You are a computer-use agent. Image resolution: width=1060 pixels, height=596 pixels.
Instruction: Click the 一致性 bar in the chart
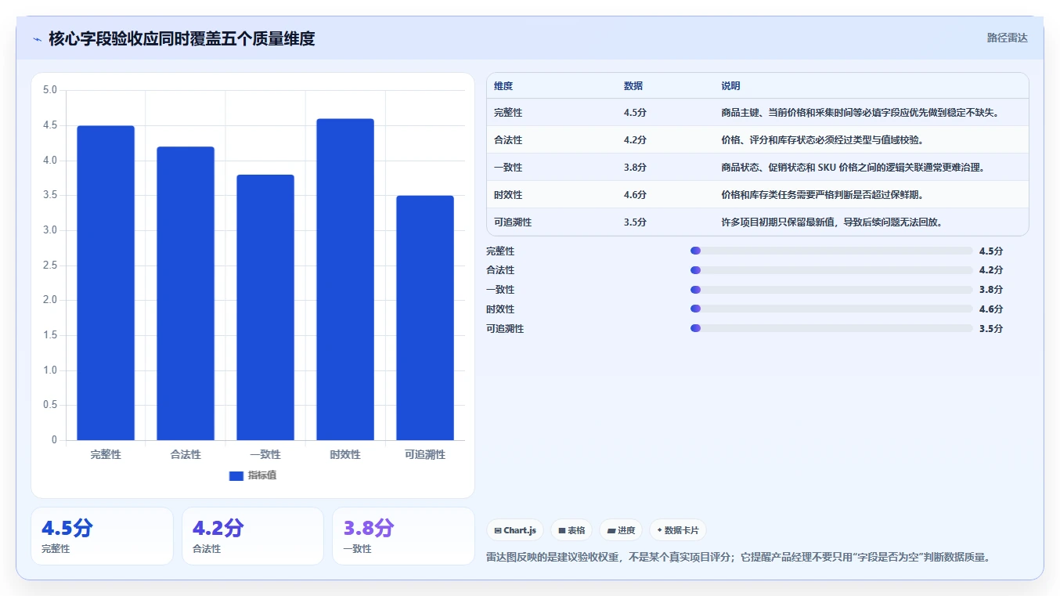(265, 307)
